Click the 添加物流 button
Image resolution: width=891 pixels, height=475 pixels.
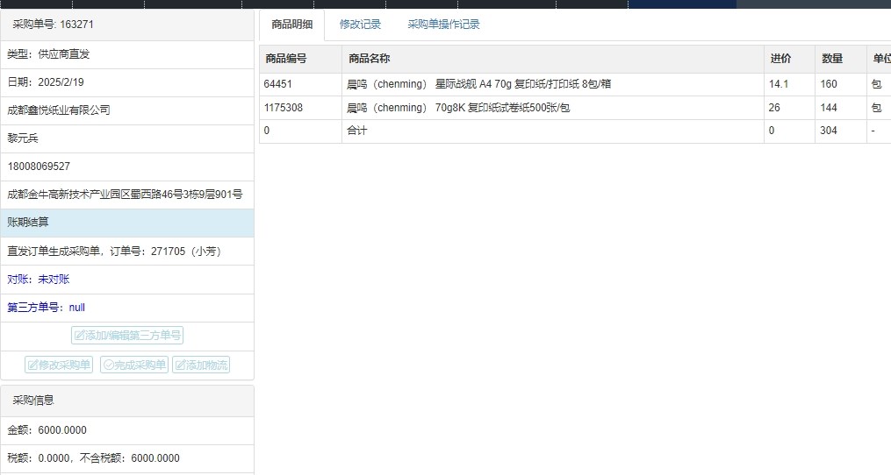[x=201, y=365]
